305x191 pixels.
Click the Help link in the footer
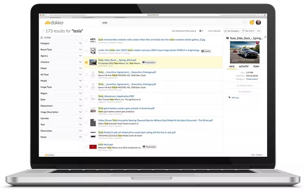(253, 155)
